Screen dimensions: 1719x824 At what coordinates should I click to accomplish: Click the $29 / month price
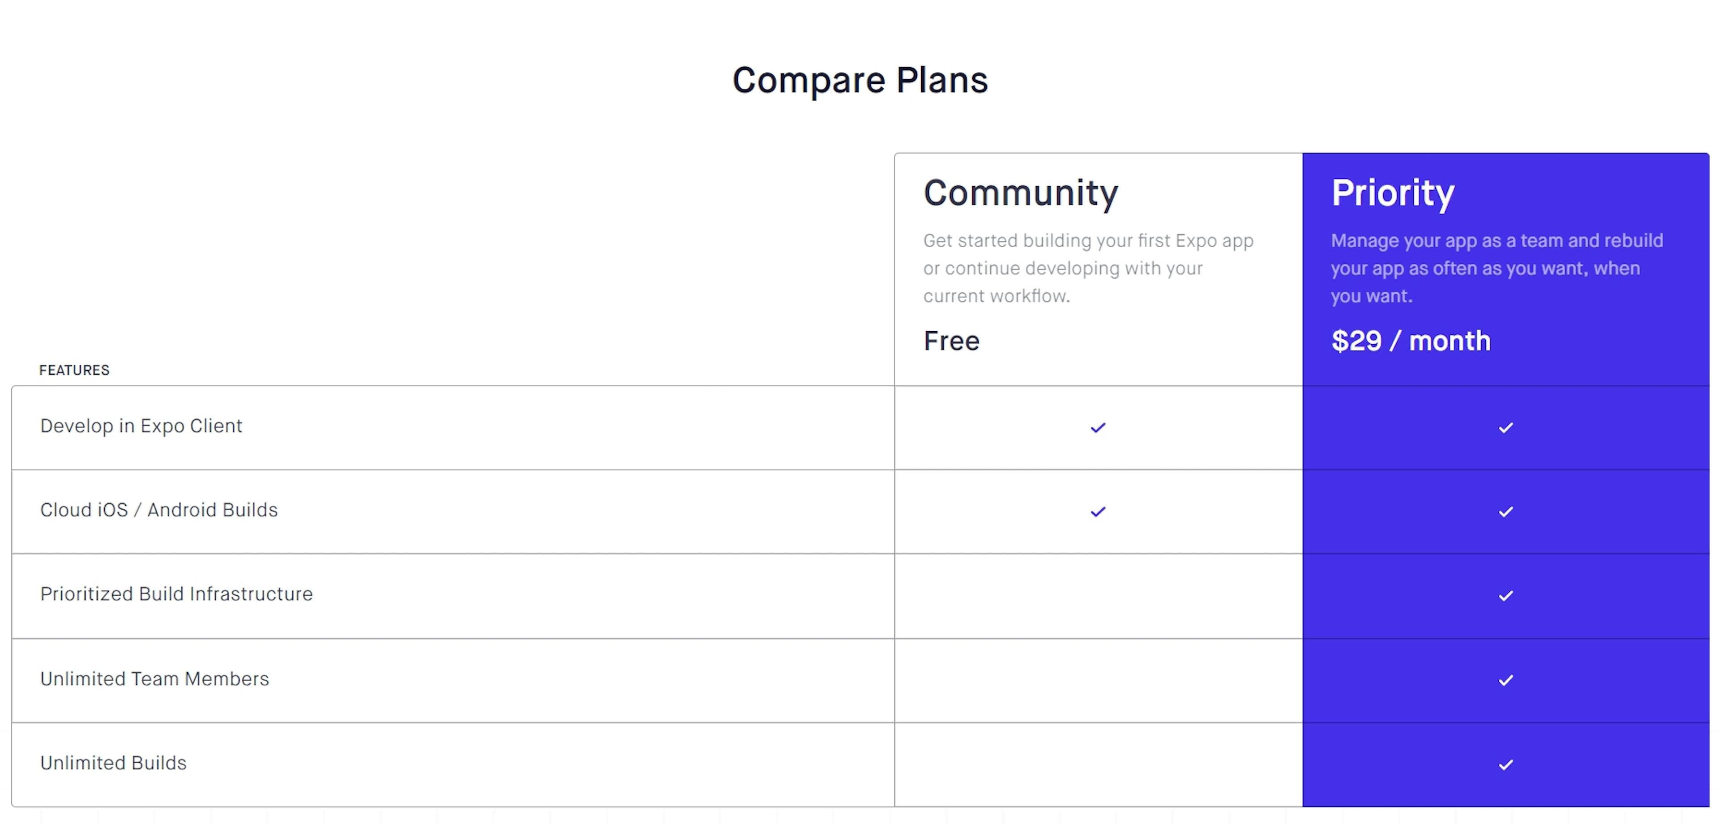(x=1411, y=341)
